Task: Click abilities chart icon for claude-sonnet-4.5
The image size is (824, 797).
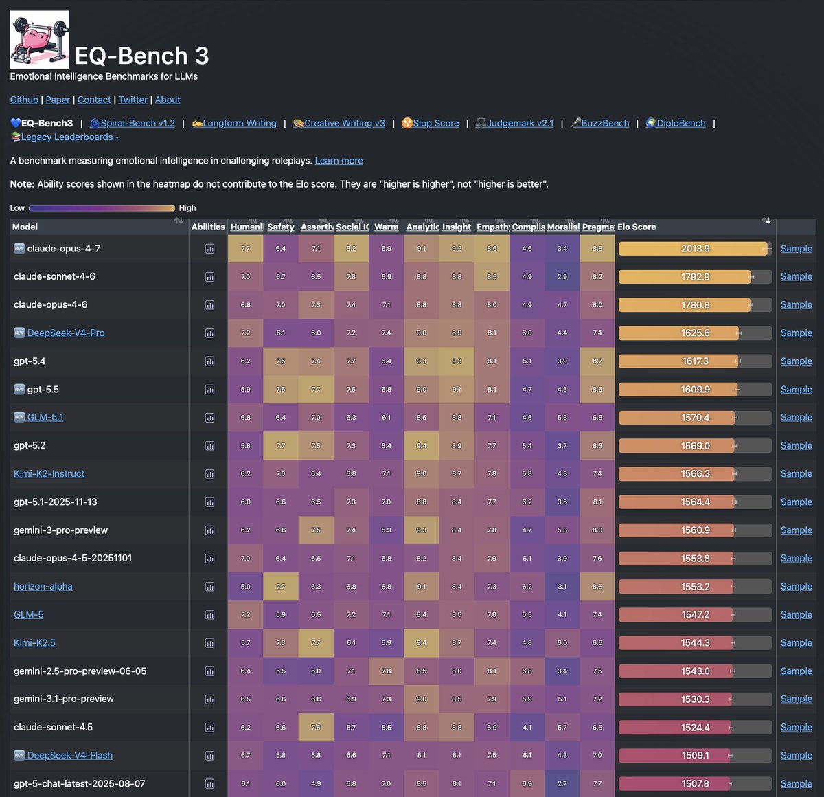Action: coord(209,728)
